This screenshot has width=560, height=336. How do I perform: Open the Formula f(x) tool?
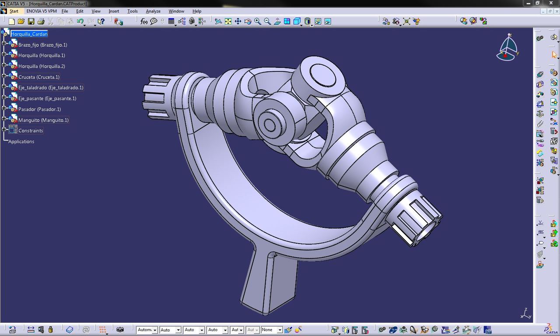pyautogui.click(x=144, y=21)
